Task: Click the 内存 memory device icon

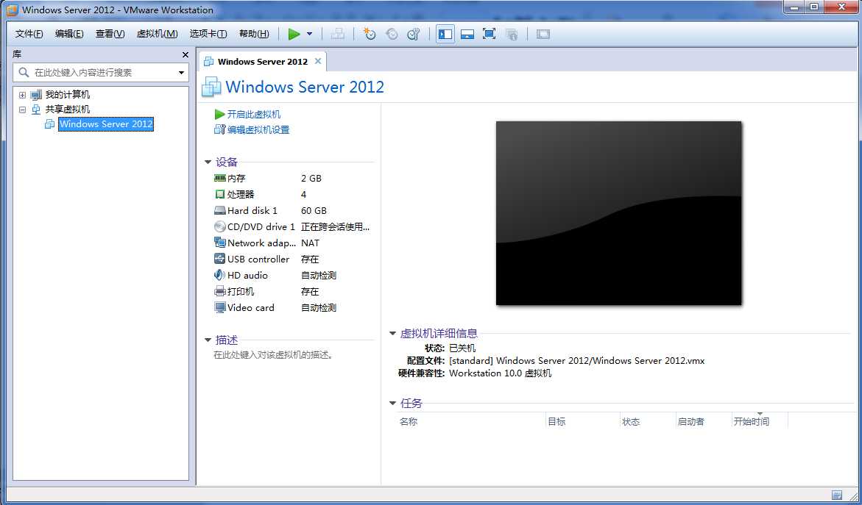Action: point(220,179)
